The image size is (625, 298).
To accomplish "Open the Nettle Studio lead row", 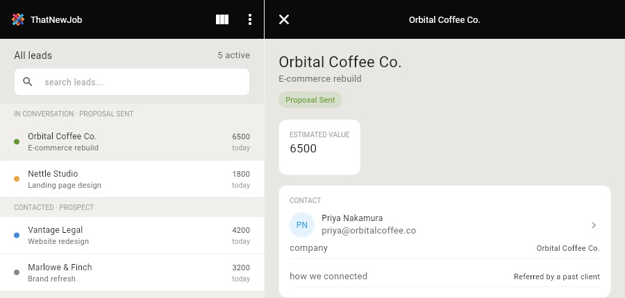I will click(132, 179).
